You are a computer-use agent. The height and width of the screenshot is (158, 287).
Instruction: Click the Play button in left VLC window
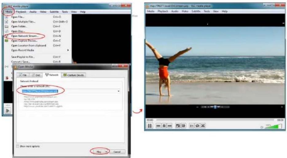8,111
